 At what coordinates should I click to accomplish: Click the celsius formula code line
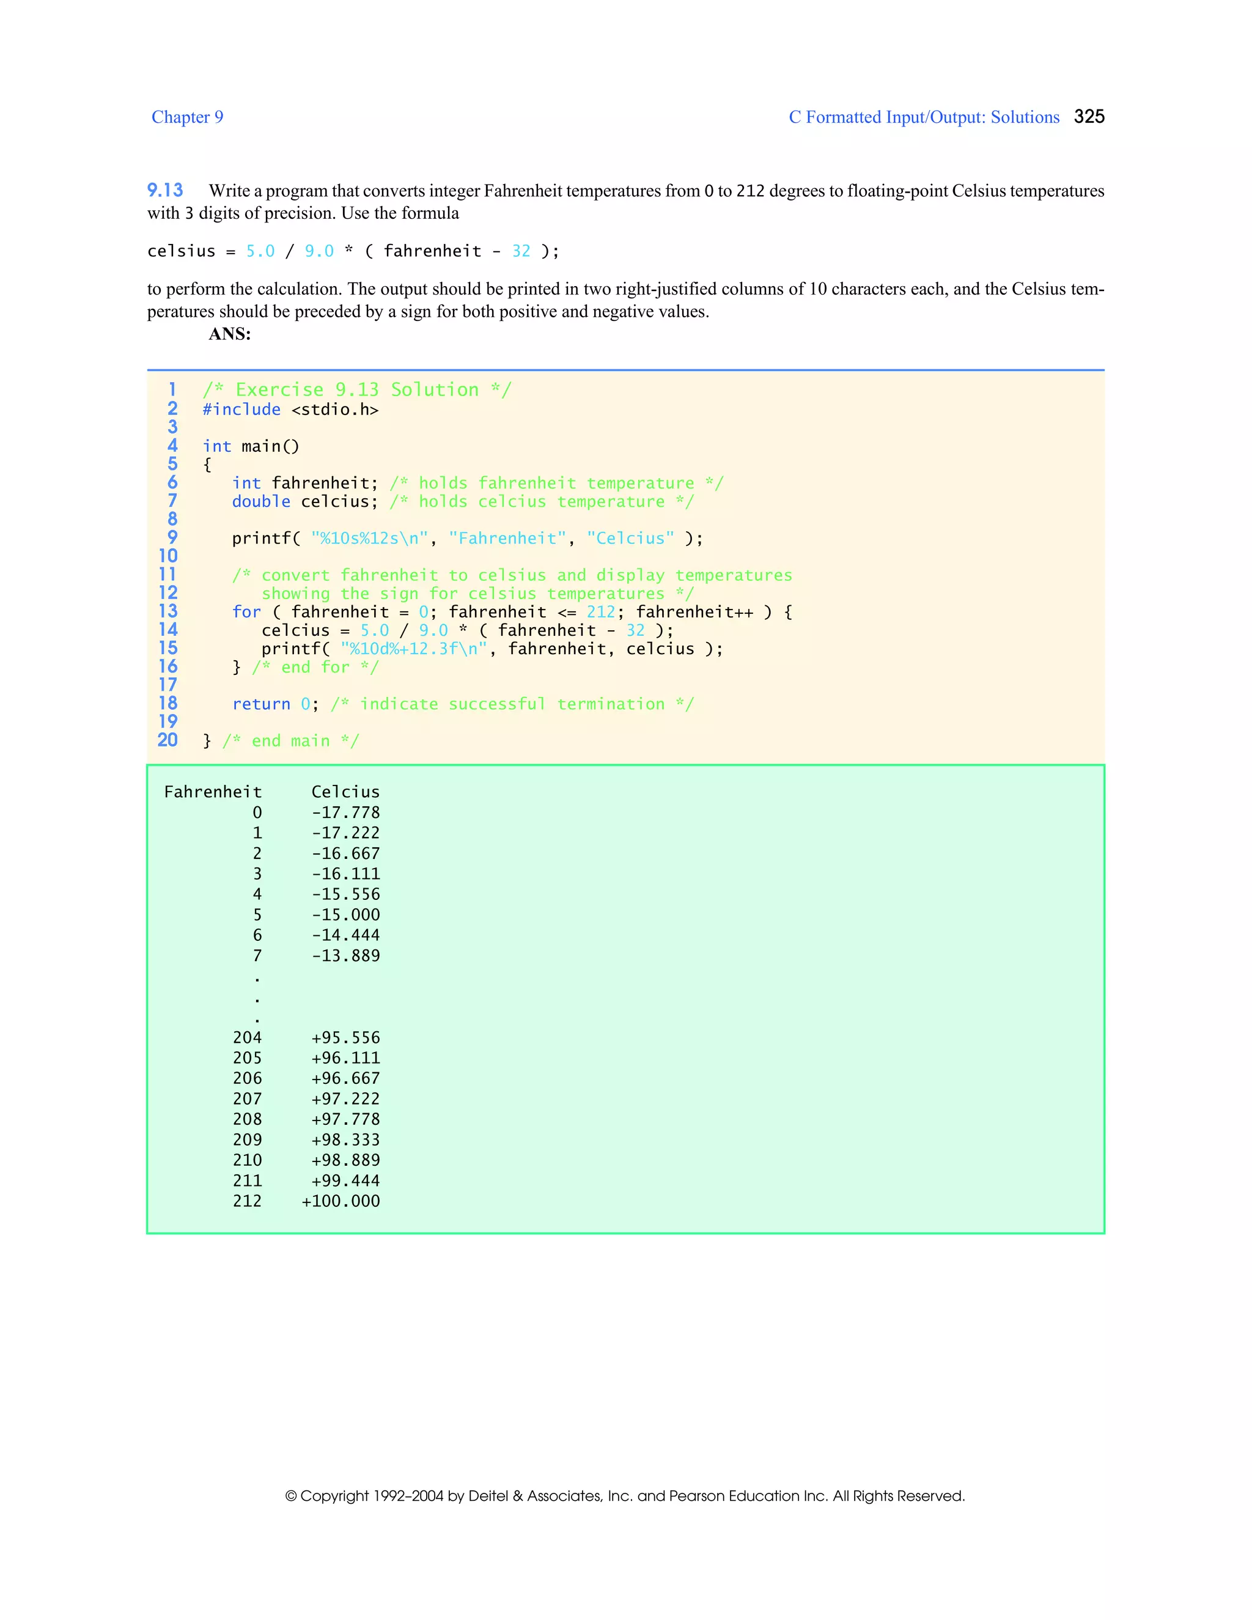tap(353, 251)
